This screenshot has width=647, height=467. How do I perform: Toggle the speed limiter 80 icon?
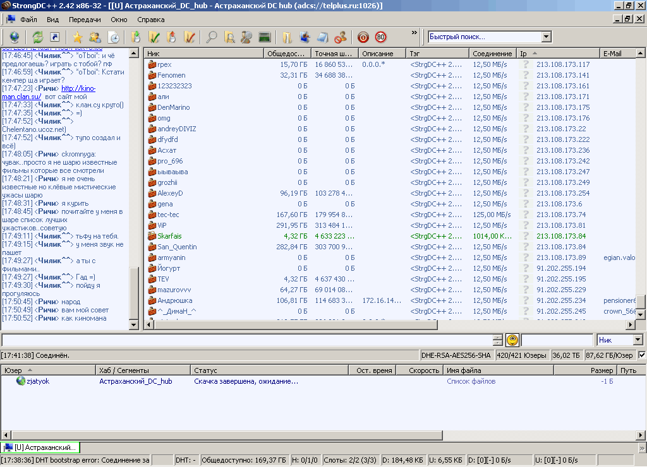coord(381,37)
